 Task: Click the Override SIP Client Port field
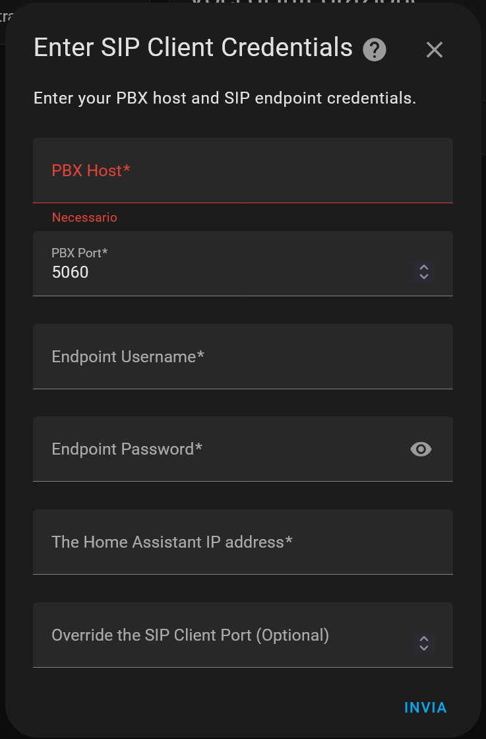click(x=198, y=635)
